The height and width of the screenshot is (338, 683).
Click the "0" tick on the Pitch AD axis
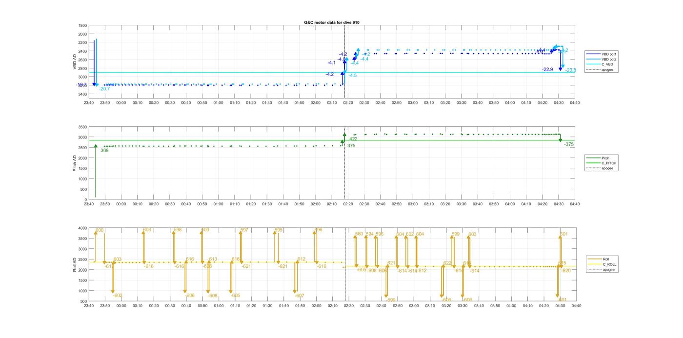click(86, 200)
